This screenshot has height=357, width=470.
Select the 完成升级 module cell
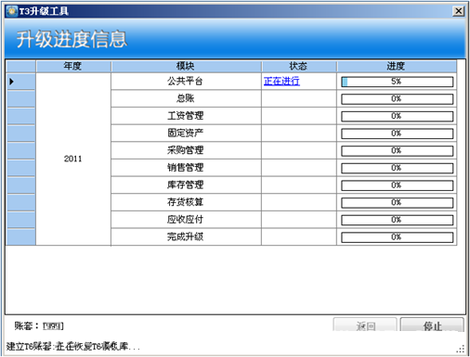[186, 237]
